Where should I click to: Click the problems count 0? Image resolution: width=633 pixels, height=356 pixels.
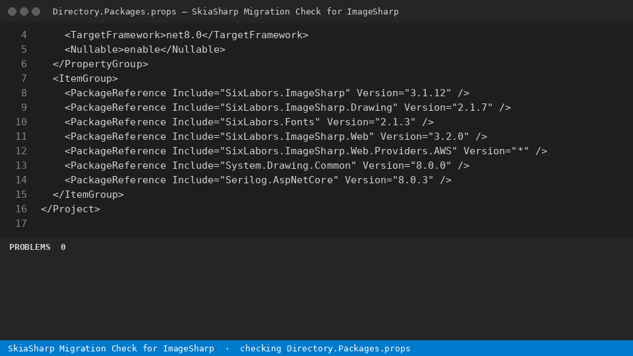(63, 247)
